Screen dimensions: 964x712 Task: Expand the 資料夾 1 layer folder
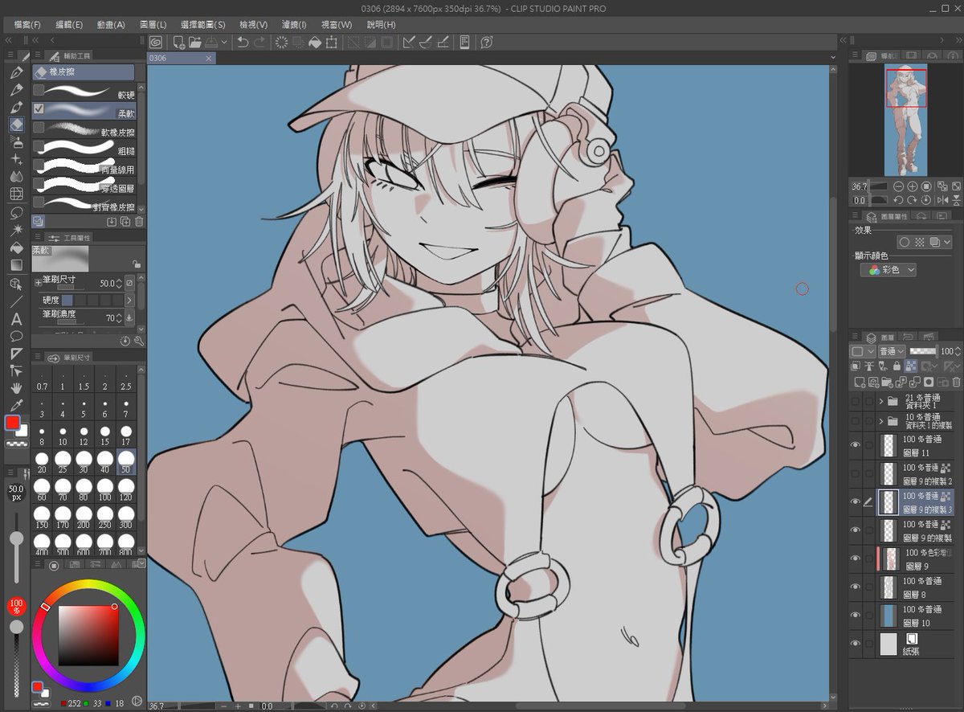pos(881,400)
